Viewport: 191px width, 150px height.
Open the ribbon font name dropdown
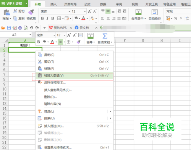70,11
